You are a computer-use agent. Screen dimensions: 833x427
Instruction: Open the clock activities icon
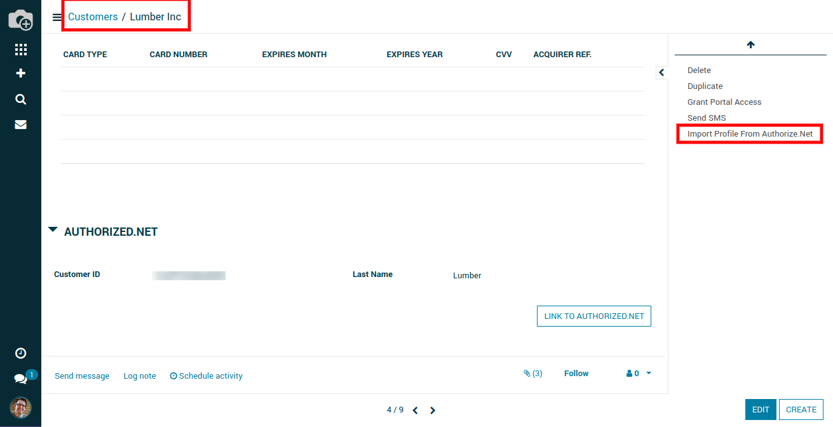pyautogui.click(x=20, y=353)
